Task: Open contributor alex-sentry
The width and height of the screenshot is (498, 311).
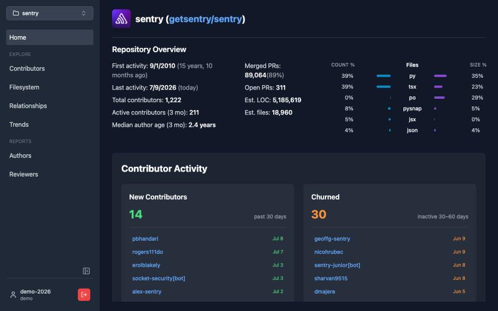Action: pos(147,292)
